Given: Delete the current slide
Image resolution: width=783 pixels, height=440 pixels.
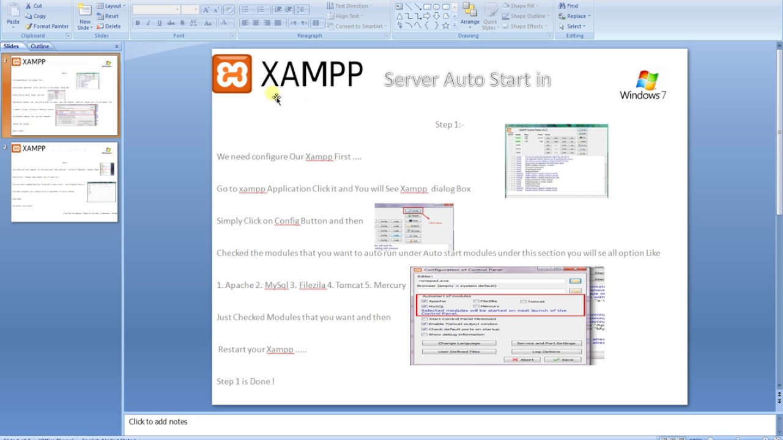Looking at the screenshot, I should 109,26.
